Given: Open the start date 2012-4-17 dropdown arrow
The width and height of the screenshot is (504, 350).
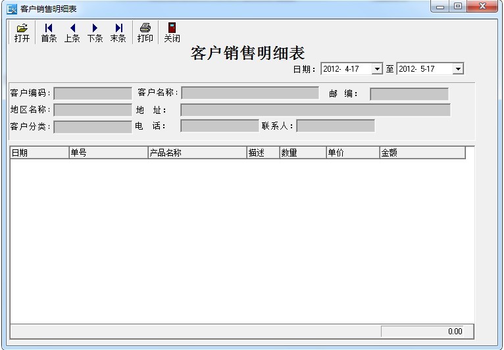Looking at the screenshot, I should coord(377,69).
